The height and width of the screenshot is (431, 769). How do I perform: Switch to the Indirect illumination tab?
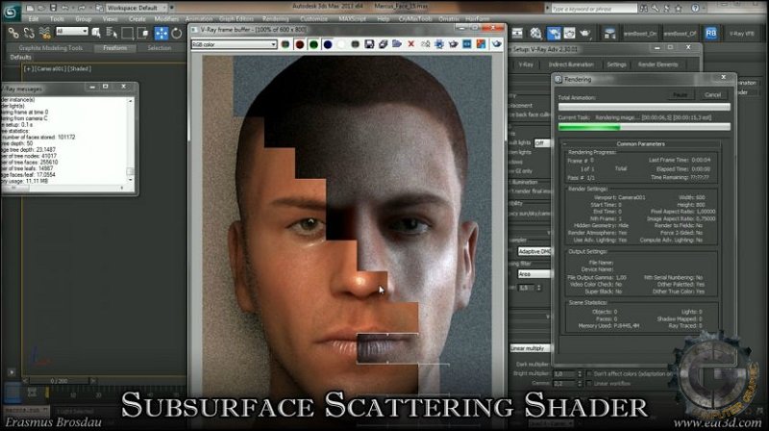(570, 64)
